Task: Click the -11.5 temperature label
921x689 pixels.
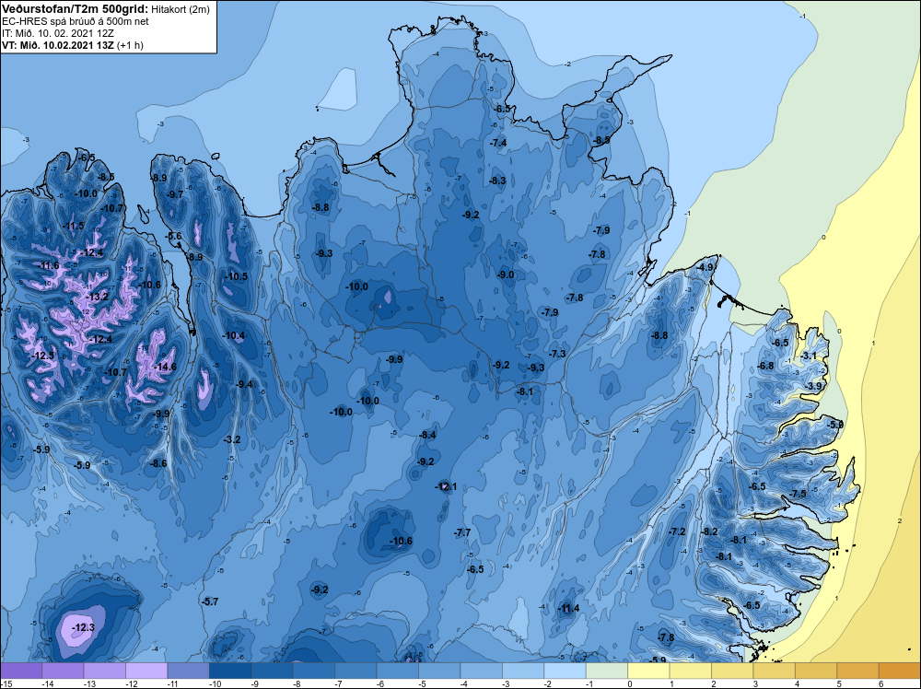Action: click(74, 227)
